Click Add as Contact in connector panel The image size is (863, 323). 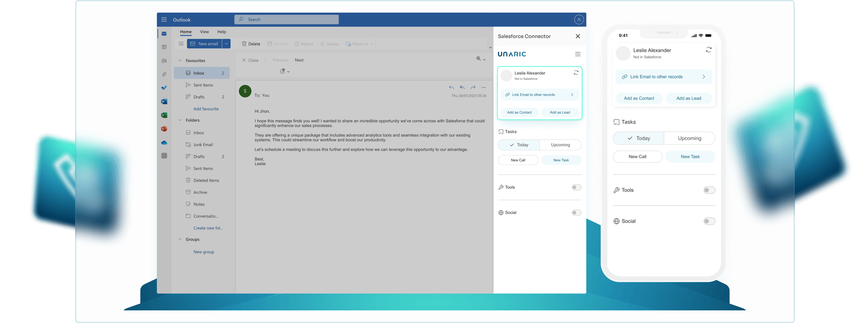519,113
